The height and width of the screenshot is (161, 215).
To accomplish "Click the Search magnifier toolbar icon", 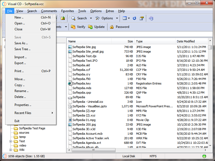I will click(73, 18).
